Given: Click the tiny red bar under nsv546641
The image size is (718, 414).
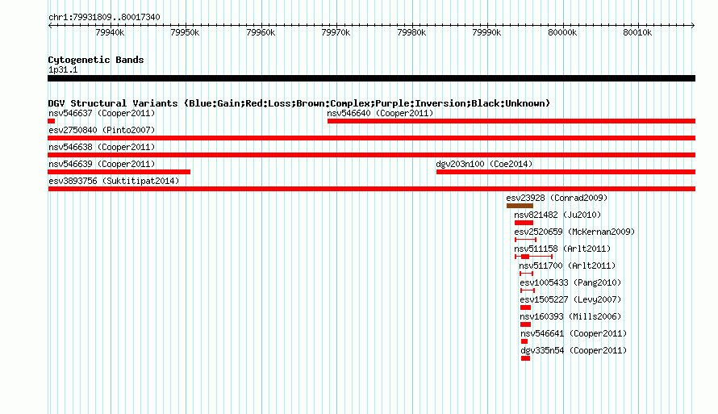Looking at the screenshot, I should (x=524, y=341).
